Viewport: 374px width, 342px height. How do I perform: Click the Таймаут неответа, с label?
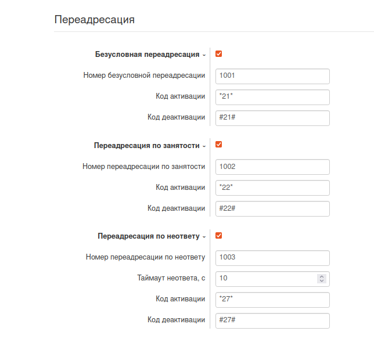tap(171, 278)
